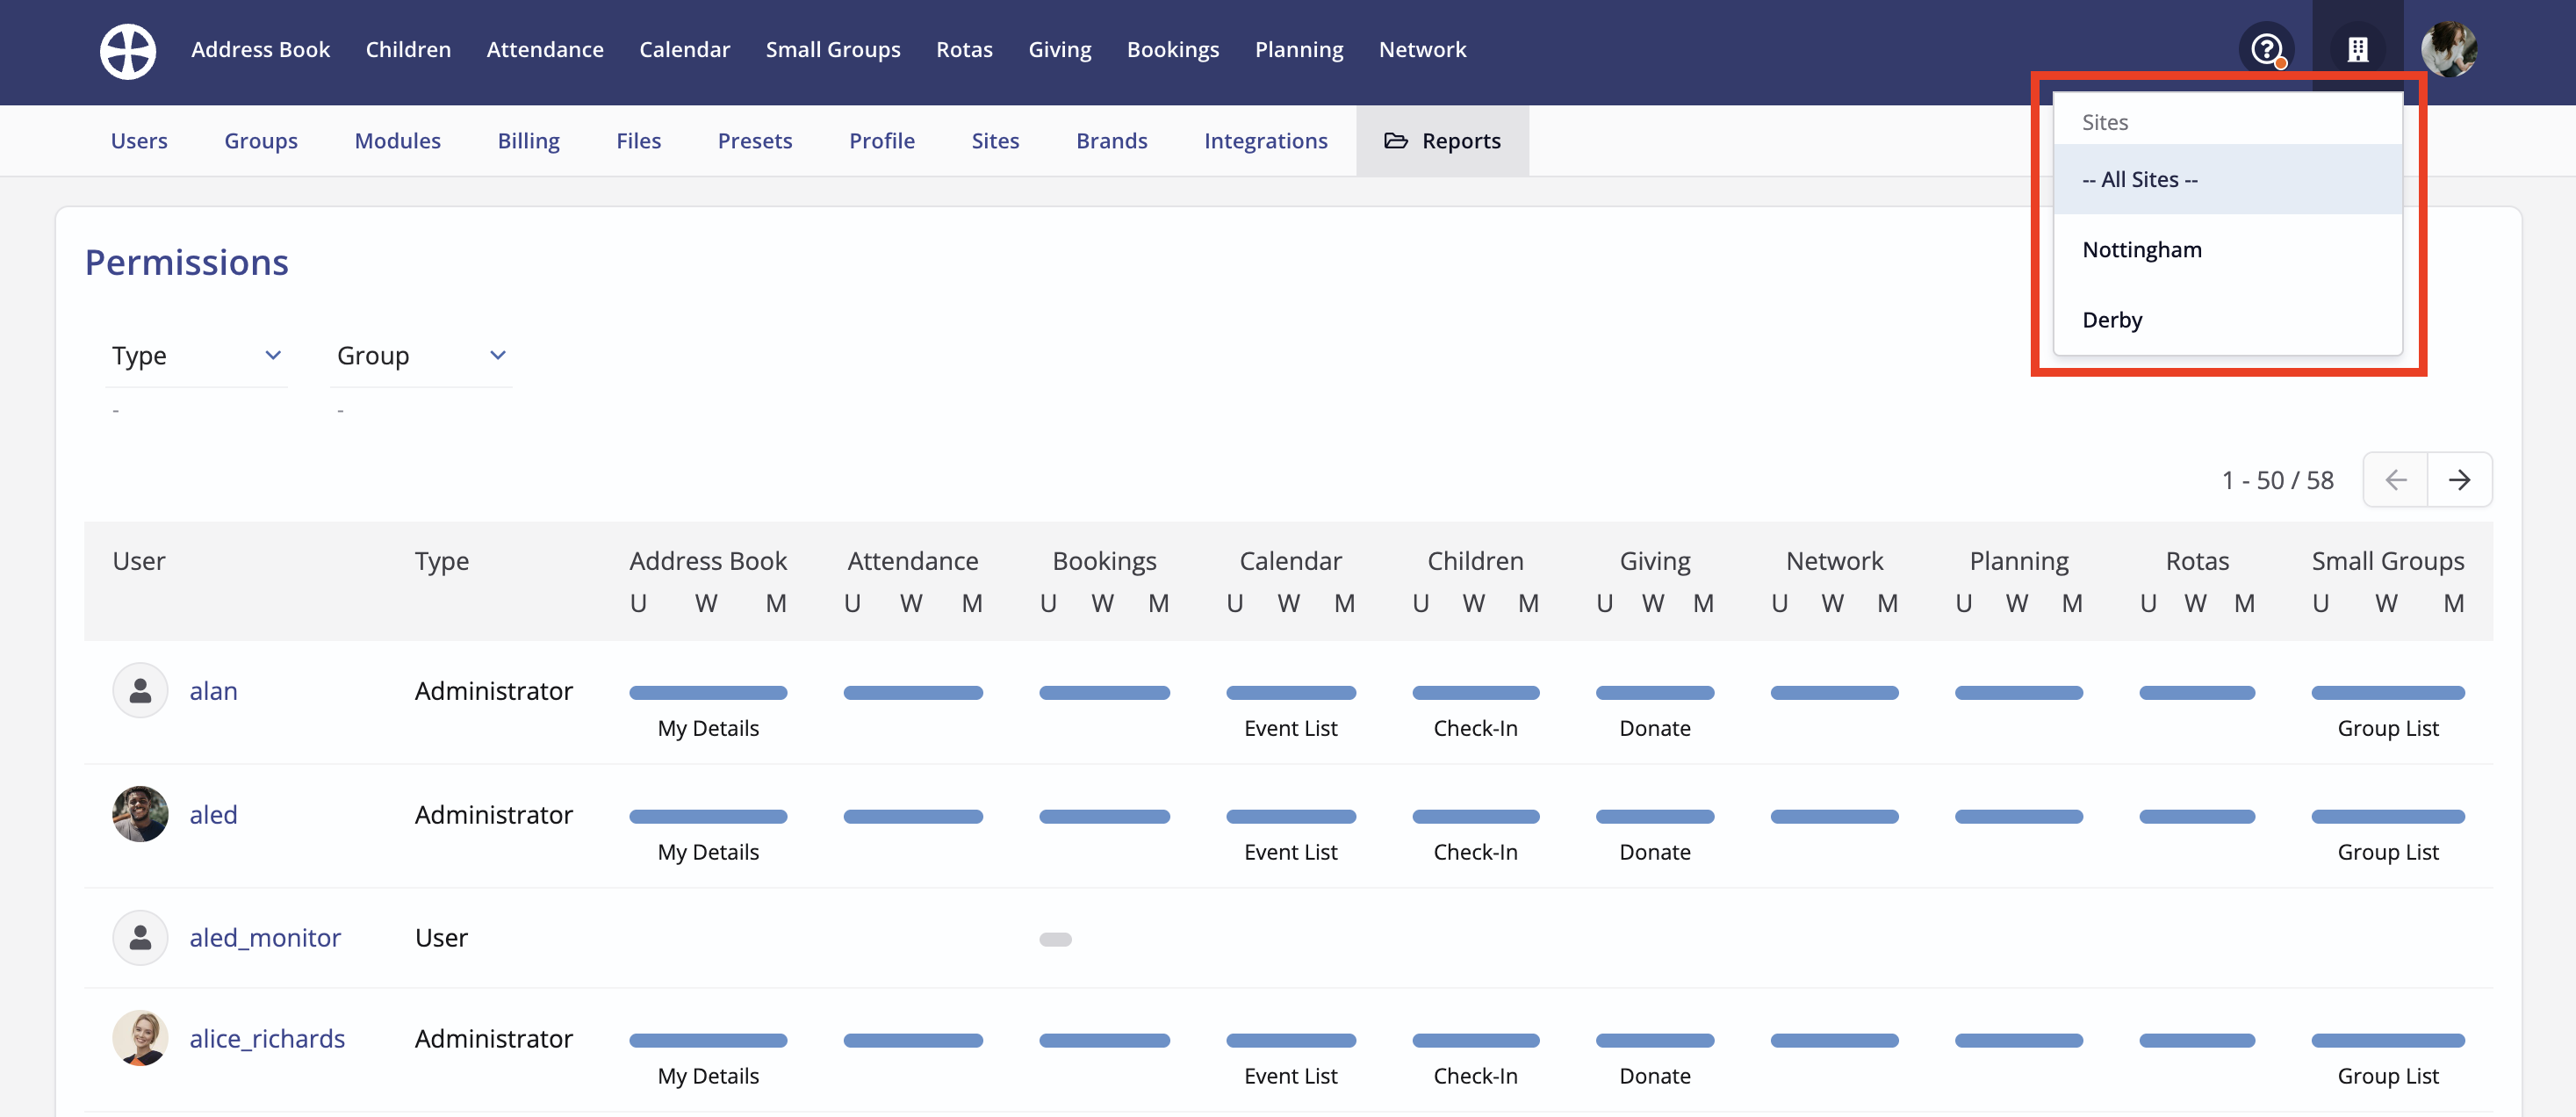Switch to Reports tab

[x=1442, y=141]
